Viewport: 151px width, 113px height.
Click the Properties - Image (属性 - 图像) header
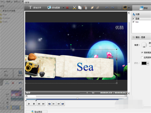pos(141,37)
